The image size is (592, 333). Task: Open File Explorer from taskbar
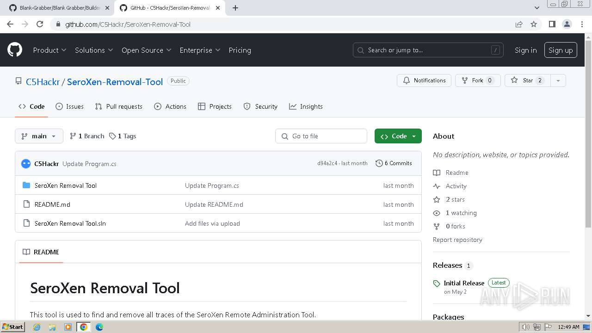point(52,327)
